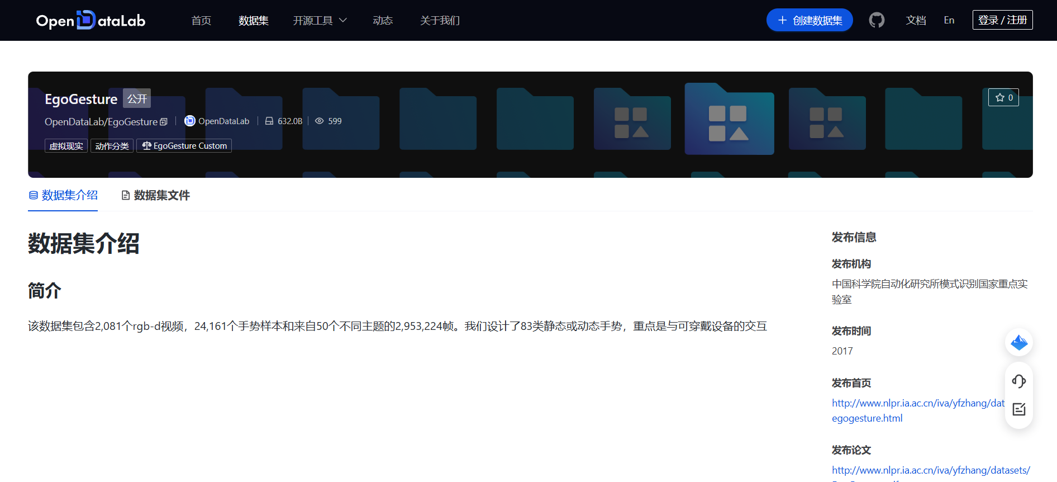The height and width of the screenshot is (482, 1057).
Task: Open the headset customer support icon
Action: point(1019,381)
